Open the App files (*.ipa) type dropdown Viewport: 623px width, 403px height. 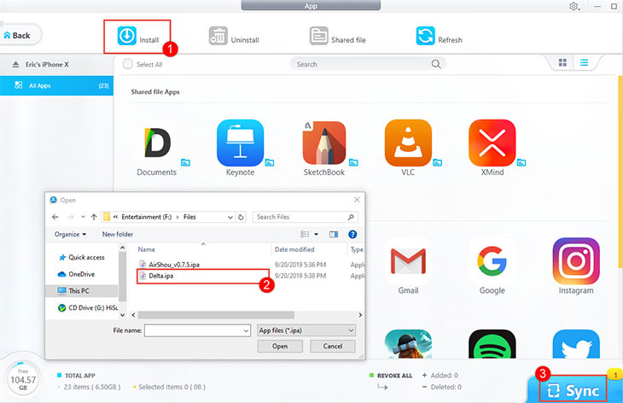pos(306,330)
